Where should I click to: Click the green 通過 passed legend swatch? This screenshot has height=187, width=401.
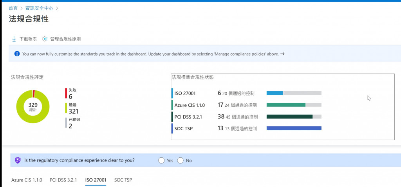pos(66,108)
